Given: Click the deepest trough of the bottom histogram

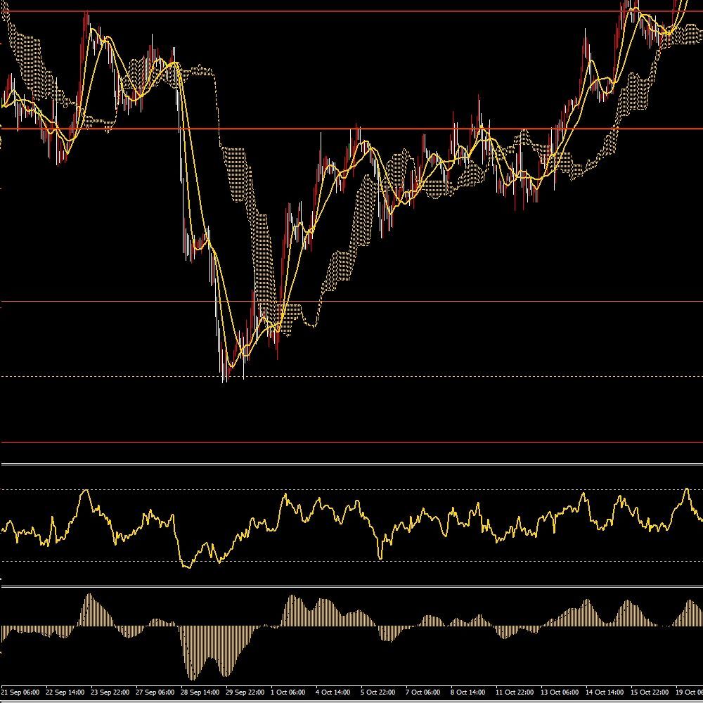Looking at the screenshot, I should point(192,676).
